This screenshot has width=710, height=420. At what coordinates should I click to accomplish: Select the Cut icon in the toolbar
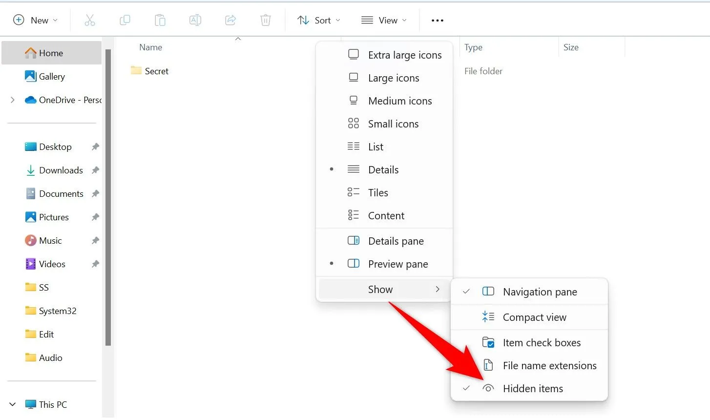point(90,20)
